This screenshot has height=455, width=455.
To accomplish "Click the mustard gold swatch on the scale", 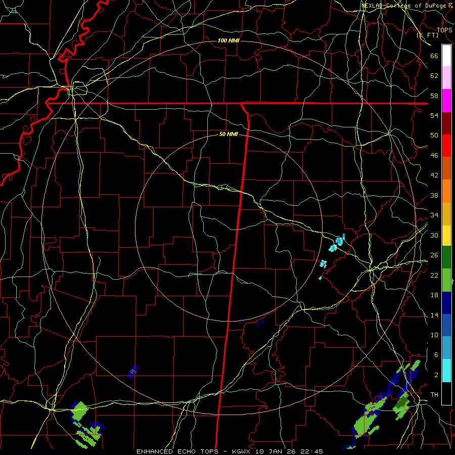I will point(446,214).
